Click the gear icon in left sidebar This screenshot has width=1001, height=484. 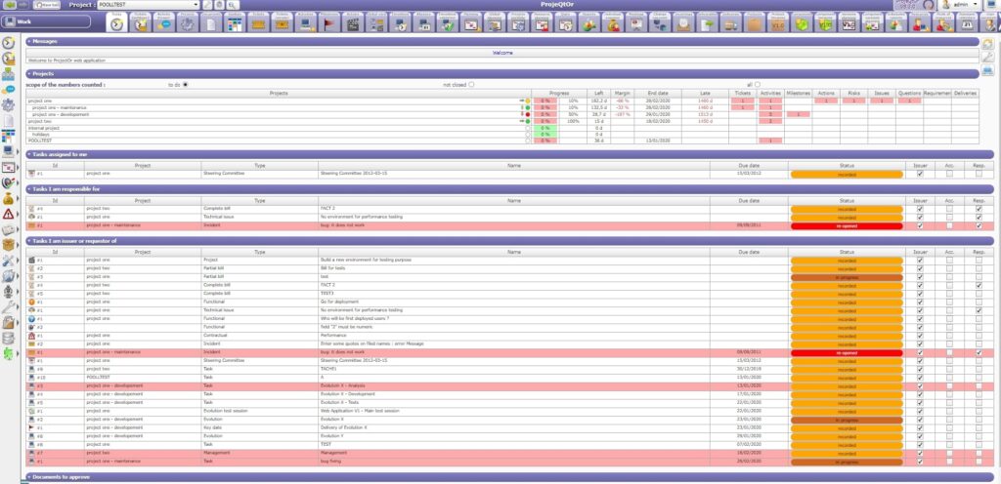[x=8, y=105]
